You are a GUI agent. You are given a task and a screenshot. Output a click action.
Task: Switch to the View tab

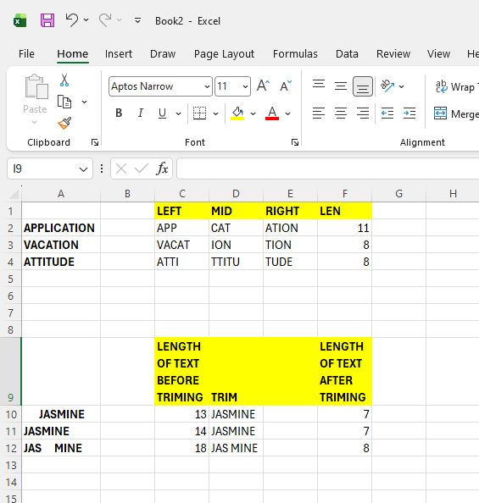(x=438, y=54)
